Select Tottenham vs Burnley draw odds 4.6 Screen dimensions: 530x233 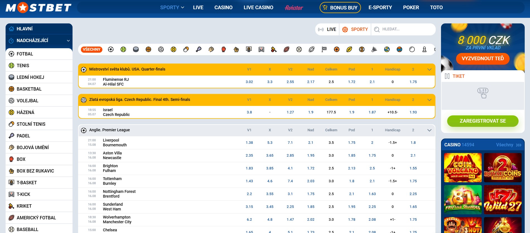[x=270, y=181]
